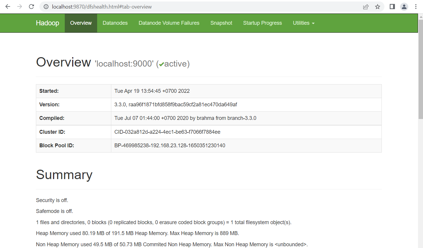The image size is (423, 248).
Task: Click the browser back arrow
Action: pos(8,6)
